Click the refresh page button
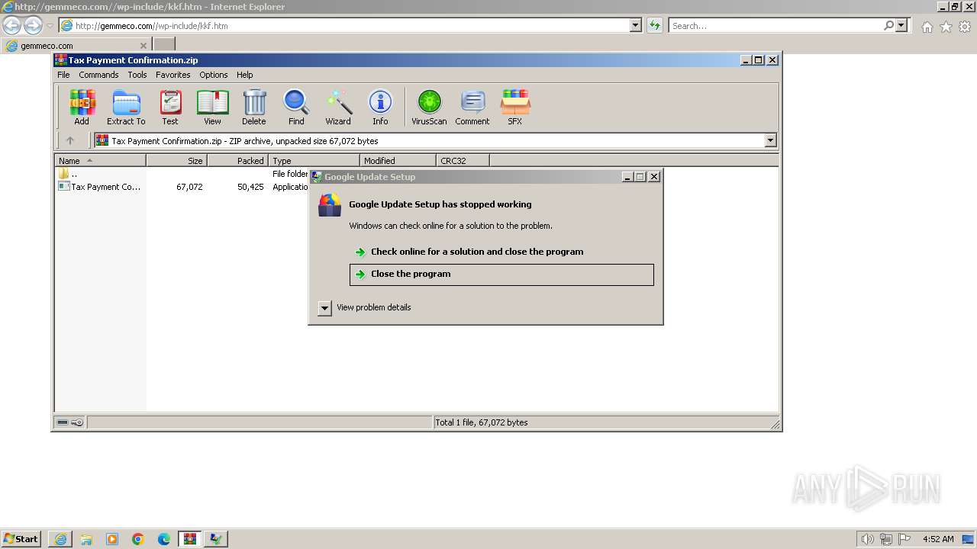The image size is (977, 549). click(x=654, y=25)
